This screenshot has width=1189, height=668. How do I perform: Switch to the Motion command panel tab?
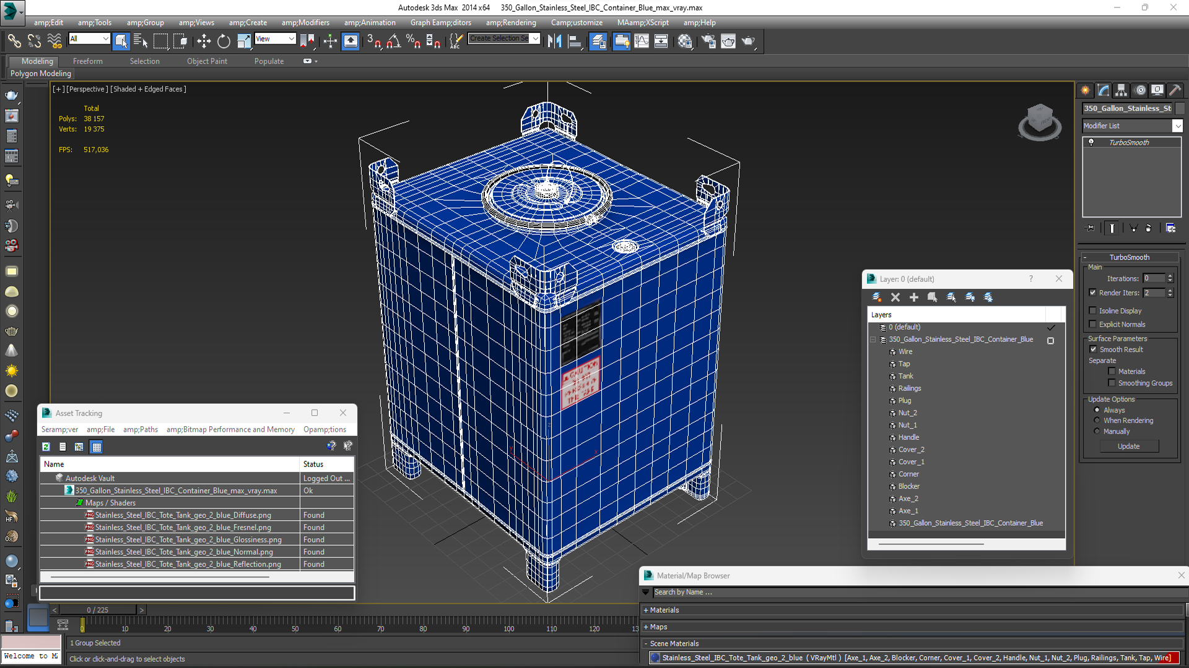1139,90
